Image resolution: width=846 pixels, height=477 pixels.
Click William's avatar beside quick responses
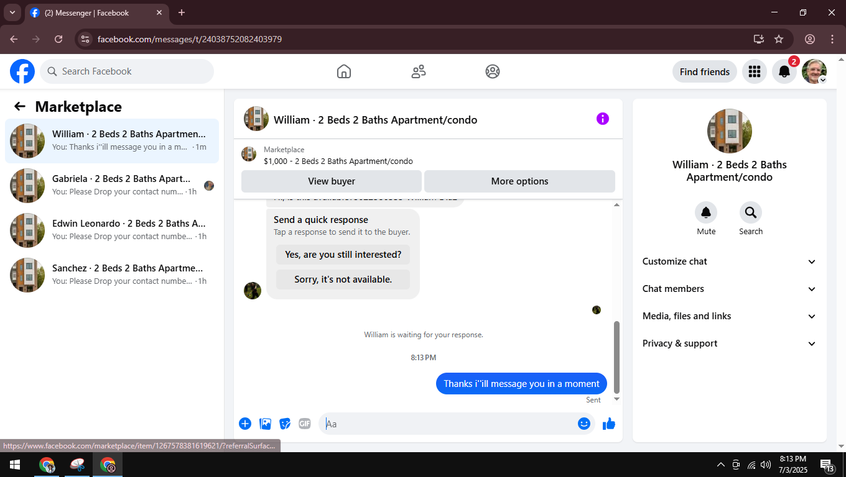253,291
